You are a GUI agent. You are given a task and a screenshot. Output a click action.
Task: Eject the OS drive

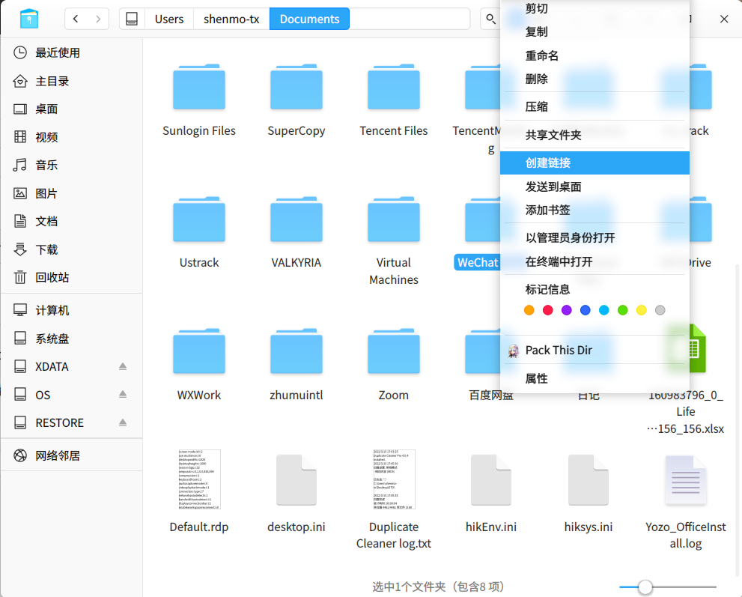(123, 394)
